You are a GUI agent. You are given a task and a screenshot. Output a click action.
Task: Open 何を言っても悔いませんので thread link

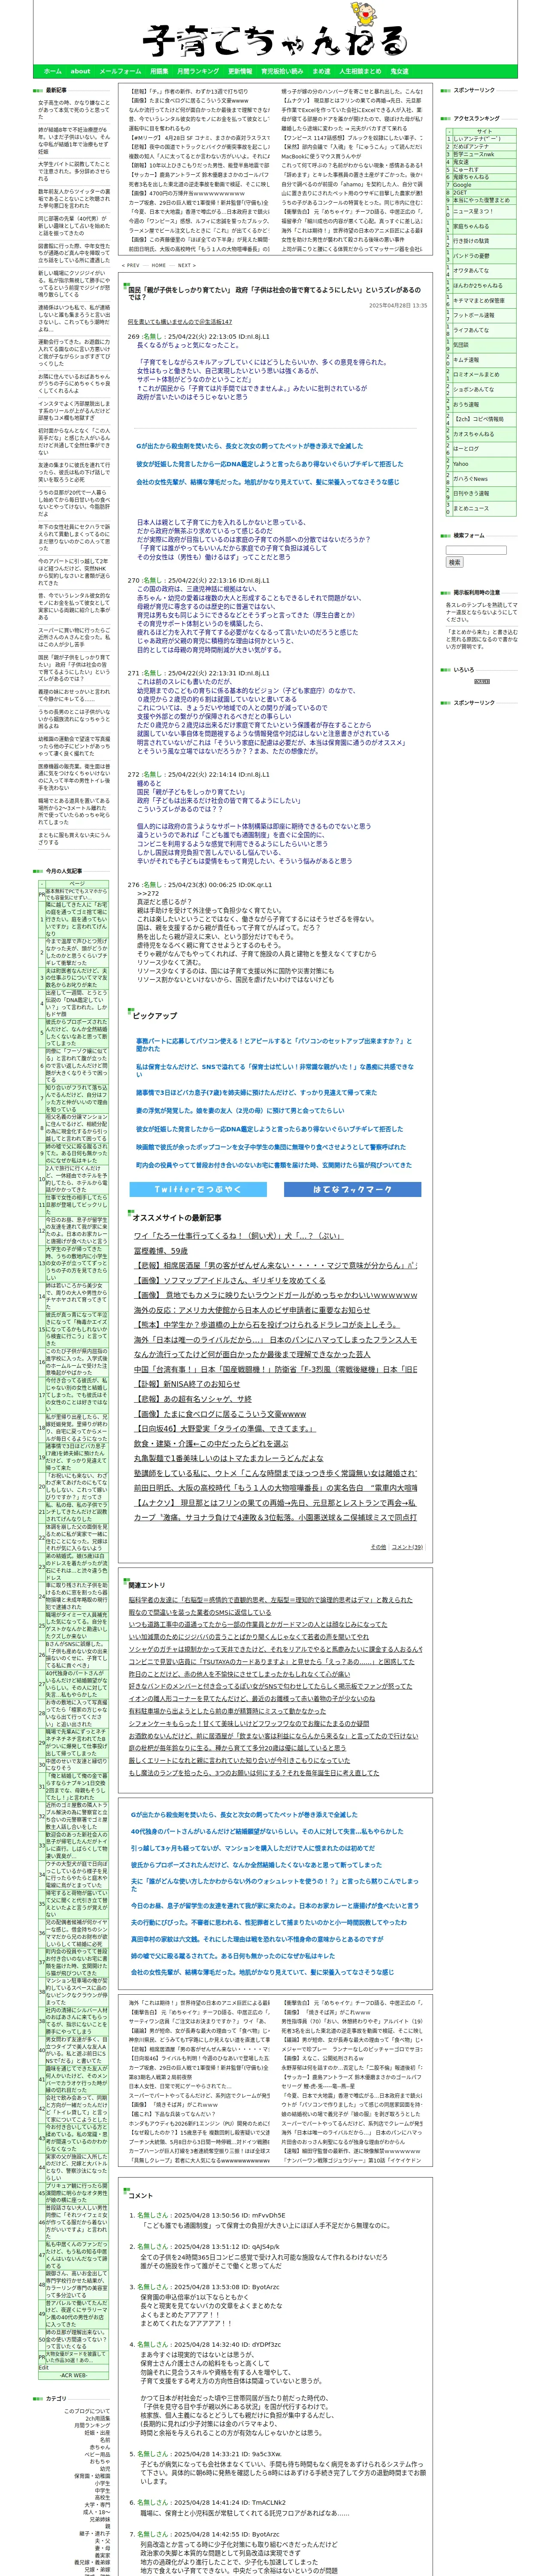[x=180, y=322]
